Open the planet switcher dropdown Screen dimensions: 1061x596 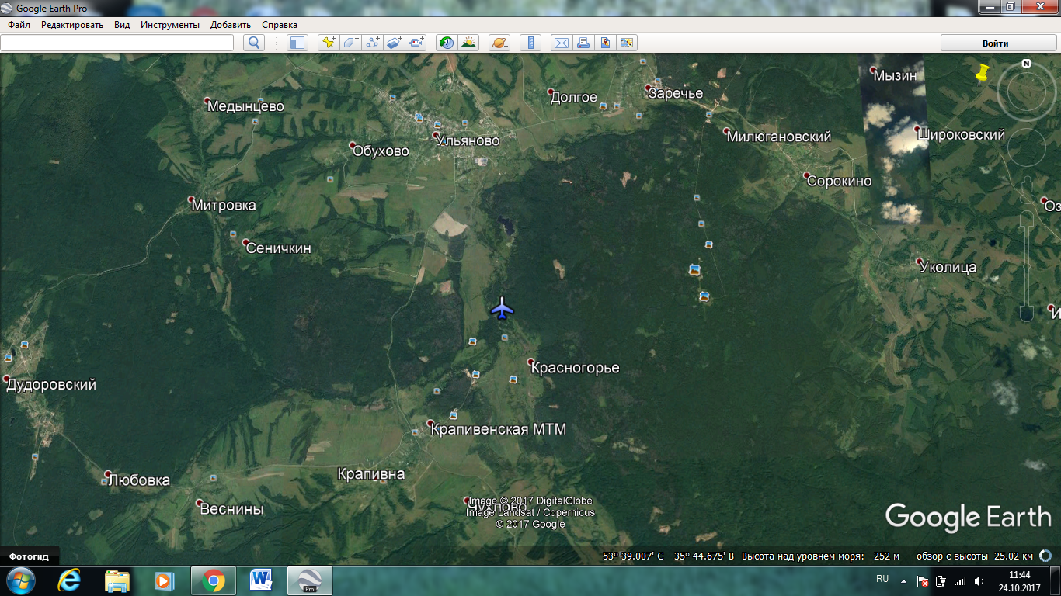[499, 43]
